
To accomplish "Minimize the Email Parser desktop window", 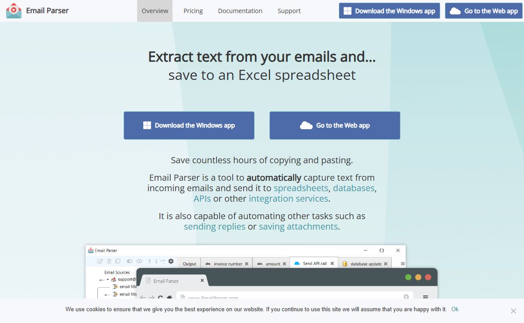I will point(365,251).
